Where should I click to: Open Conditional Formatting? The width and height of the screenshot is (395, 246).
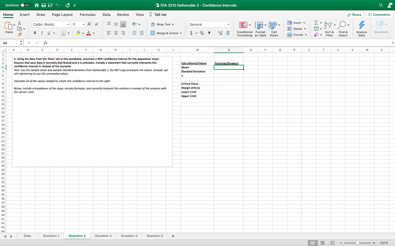coord(245,29)
